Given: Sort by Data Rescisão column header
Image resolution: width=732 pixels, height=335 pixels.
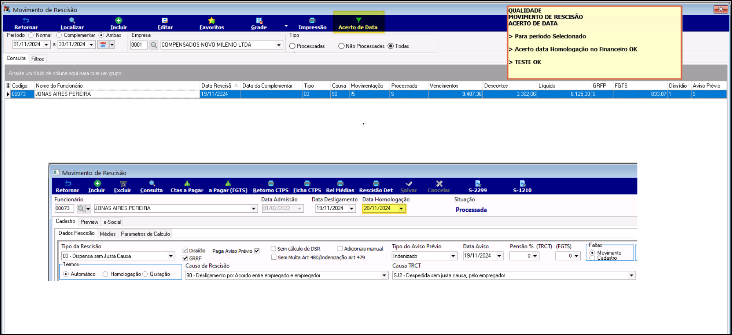Looking at the screenshot, I should (220, 85).
